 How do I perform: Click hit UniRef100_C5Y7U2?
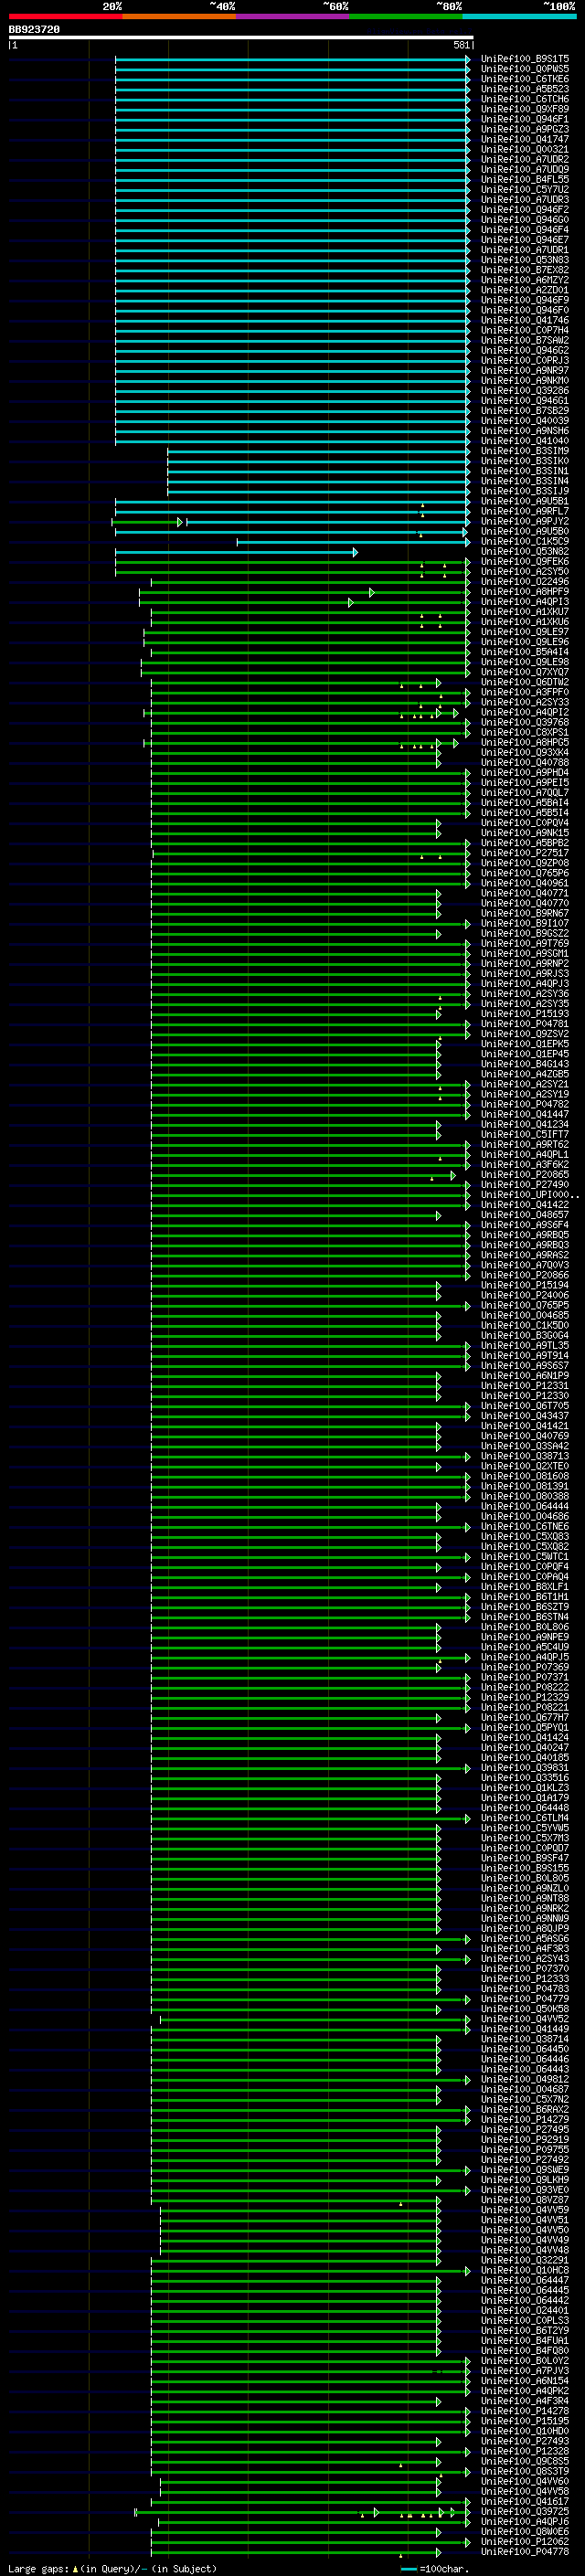[525, 189]
